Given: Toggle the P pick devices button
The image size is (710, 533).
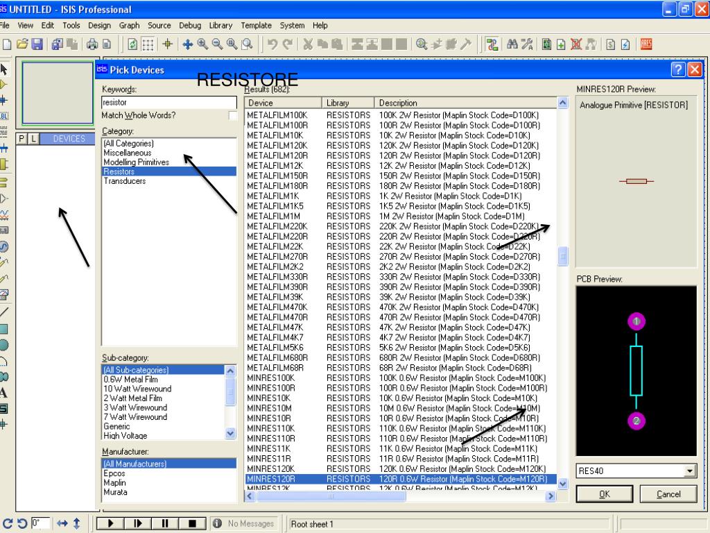Looking at the screenshot, I should 21,139.
